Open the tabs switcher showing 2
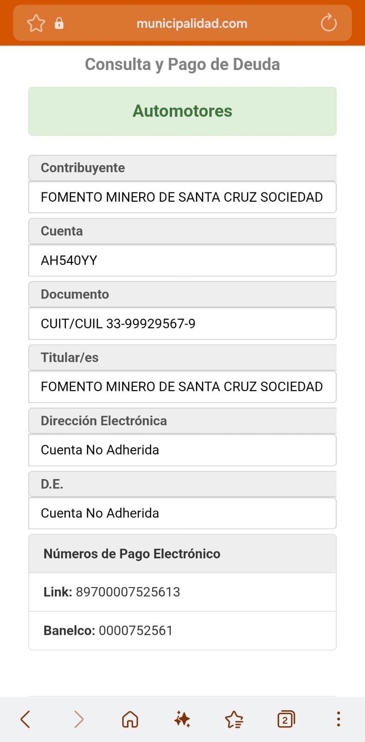The width and height of the screenshot is (365, 742). pos(286,719)
